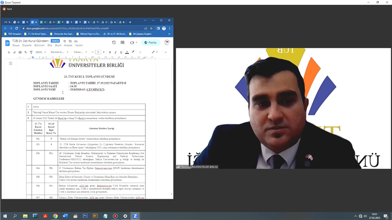Open more toolbar options (three dots)
The height and width of the screenshot is (220, 392).
pyautogui.click(x=140, y=52)
